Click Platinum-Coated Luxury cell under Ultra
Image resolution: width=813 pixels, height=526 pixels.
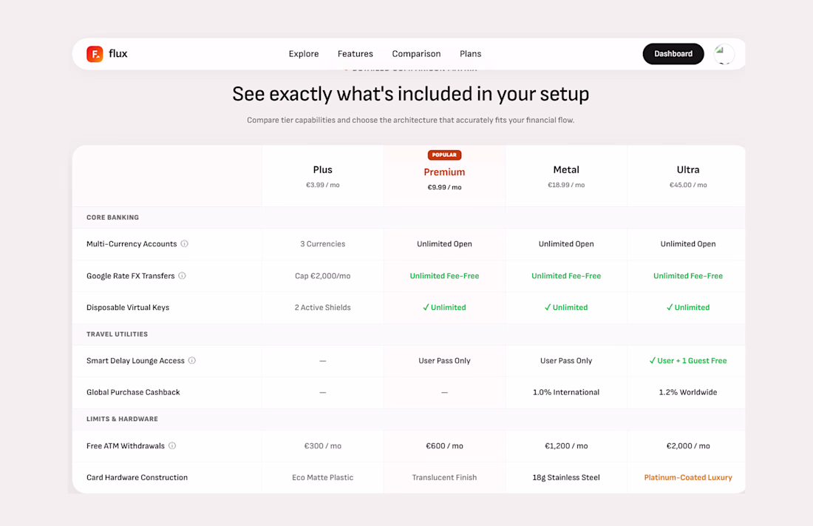coord(688,477)
